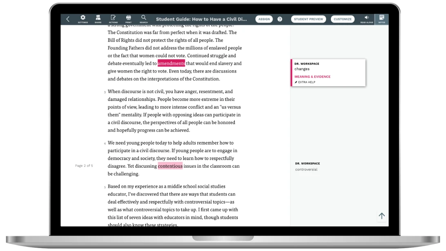Activate the Read Aloud speaker icon
The image size is (446, 251).
pyautogui.click(x=367, y=19)
